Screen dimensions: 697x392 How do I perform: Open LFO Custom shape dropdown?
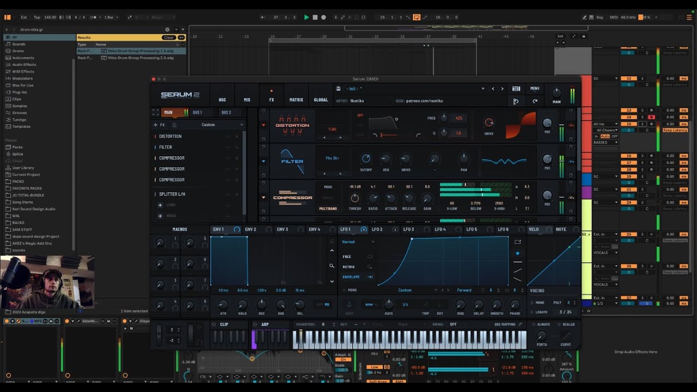click(x=418, y=290)
